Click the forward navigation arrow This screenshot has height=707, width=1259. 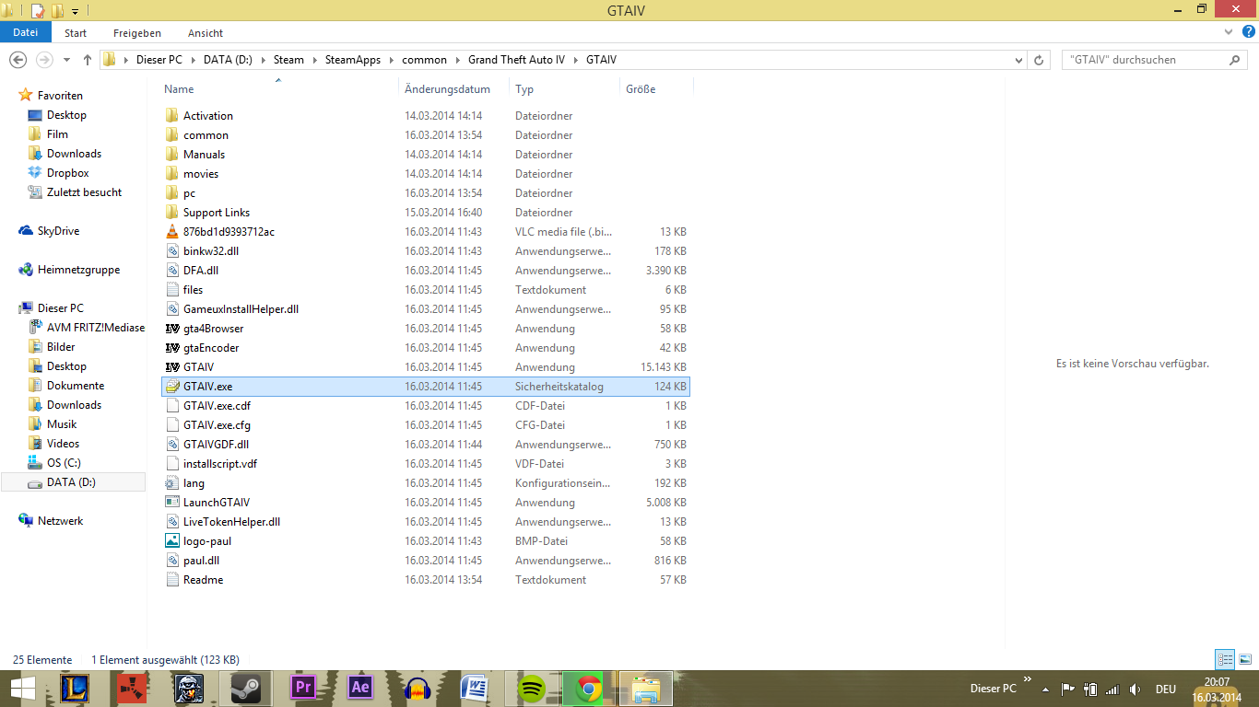43,60
